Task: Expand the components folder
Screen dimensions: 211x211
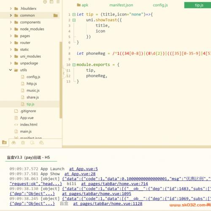Action: [x=11, y=22]
